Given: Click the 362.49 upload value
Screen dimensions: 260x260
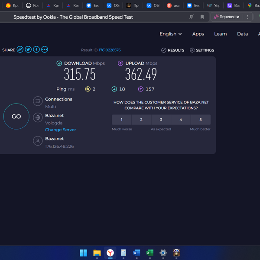Looking at the screenshot, I should [x=141, y=74].
